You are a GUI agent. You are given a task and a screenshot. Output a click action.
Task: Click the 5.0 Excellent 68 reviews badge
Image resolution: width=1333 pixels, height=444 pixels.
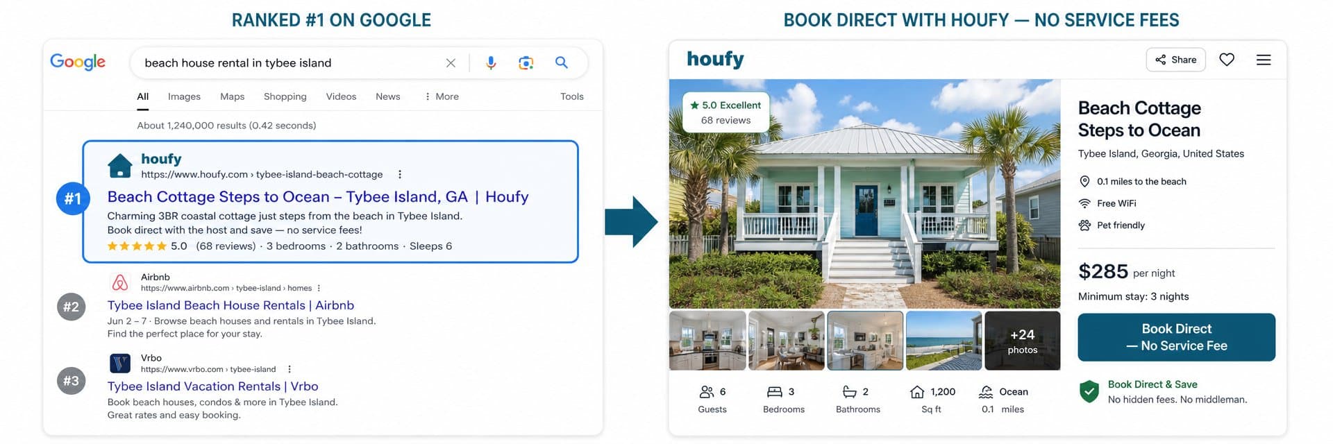pos(726,112)
